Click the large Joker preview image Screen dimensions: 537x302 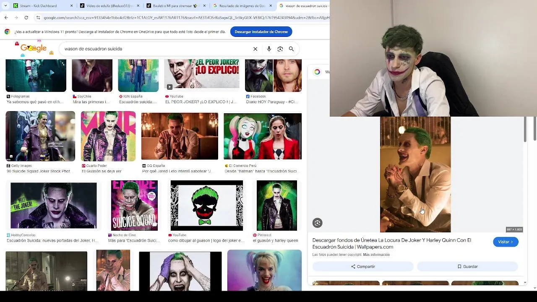[415, 174]
